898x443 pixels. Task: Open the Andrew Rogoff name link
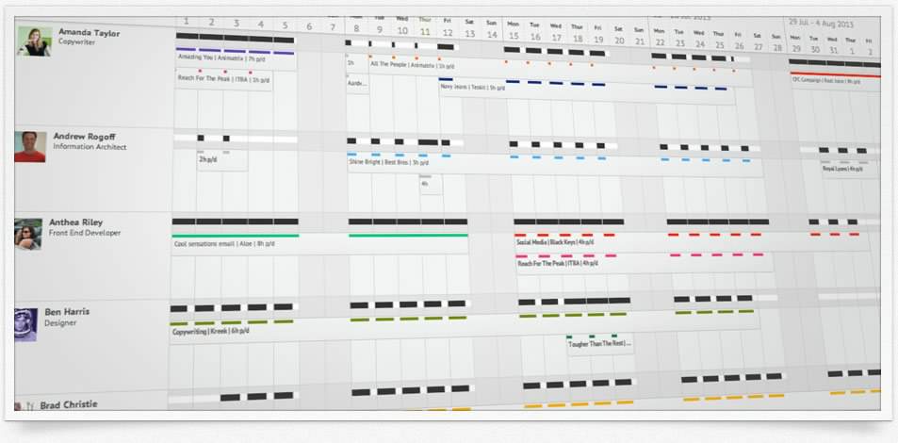point(84,137)
